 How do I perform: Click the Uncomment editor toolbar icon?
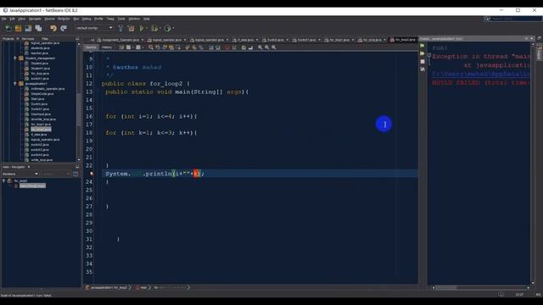tap(250, 47)
